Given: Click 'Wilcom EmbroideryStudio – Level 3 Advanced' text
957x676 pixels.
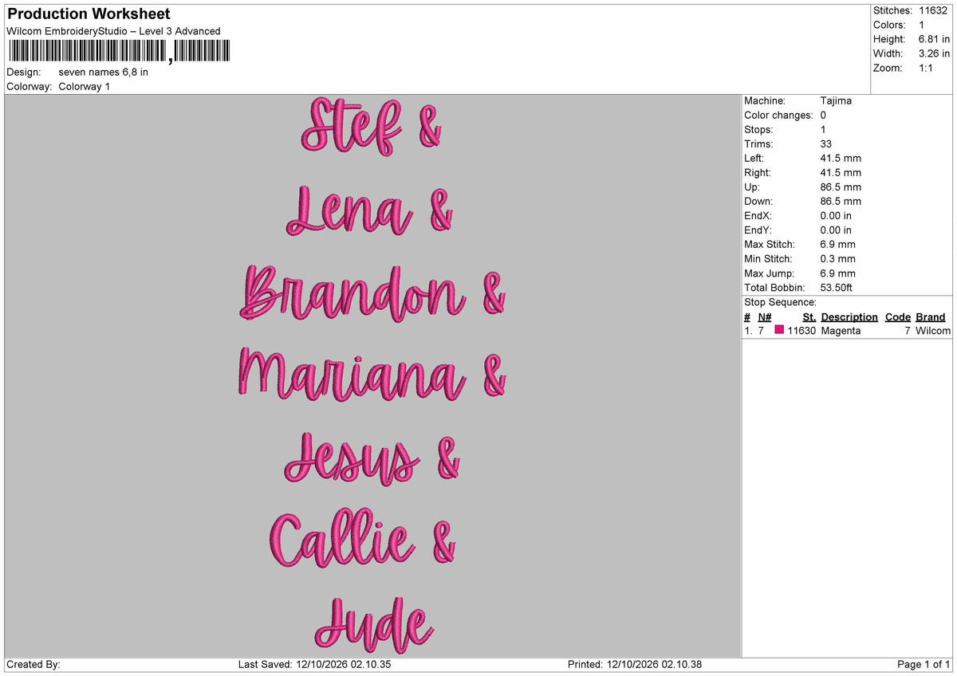Looking at the screenshot, I should click(113, 31).
